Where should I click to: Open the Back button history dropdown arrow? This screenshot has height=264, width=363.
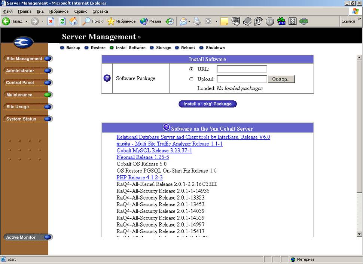[x=27, y=21]
